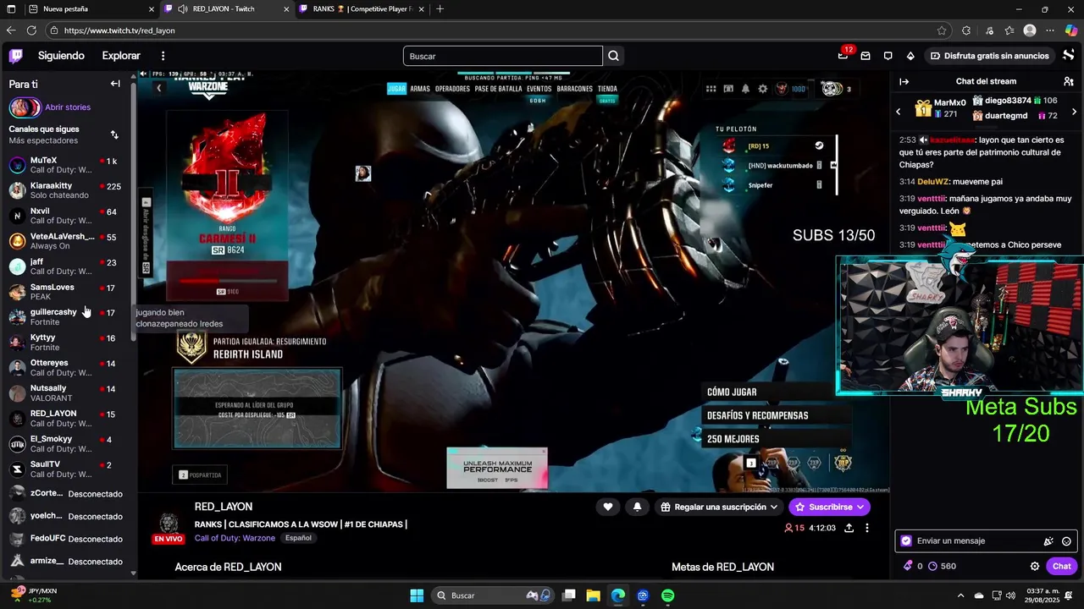Go to Siguiendo page
This screenshot has height=609, width=1084.
pos(61,56)
